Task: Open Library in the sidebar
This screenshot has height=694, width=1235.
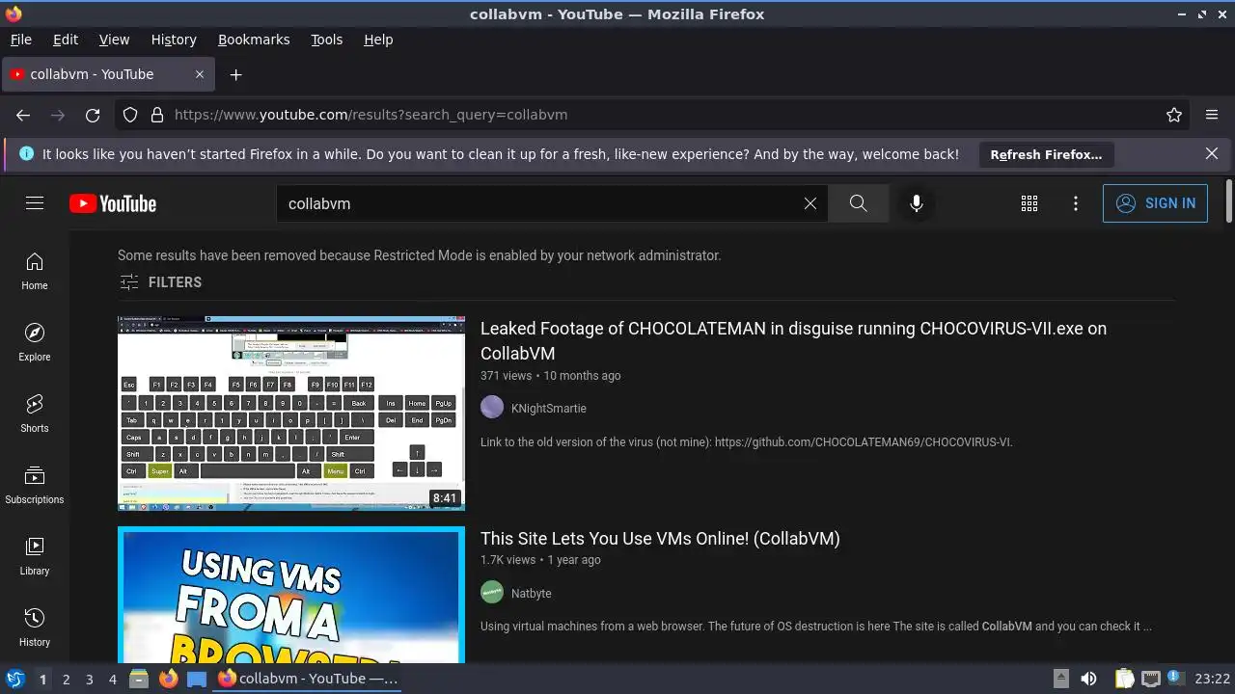Action: [x=35, y=556]
